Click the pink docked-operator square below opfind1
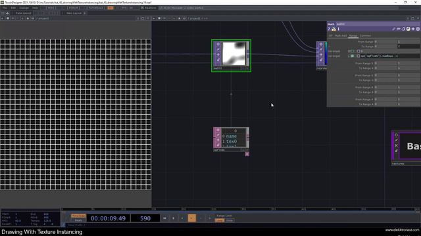This screenshot has height=236, width=421. point(247,154)
